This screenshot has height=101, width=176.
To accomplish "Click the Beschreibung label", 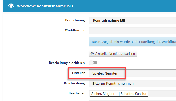I will click(x=74, y=83).
